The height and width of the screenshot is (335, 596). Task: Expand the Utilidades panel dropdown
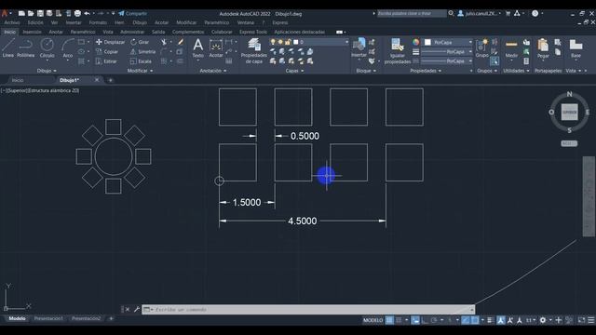(516, 71)
